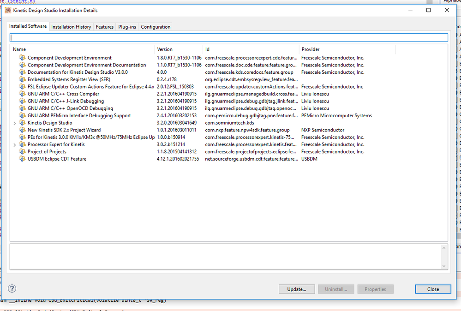This screenshot has width=461, height=311.
Task: Click the Update... button
Action: pos(297,289)
